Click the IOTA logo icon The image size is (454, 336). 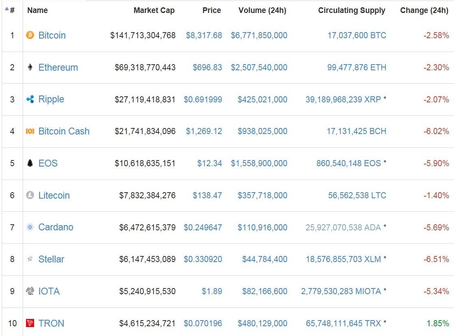[30, 291]
